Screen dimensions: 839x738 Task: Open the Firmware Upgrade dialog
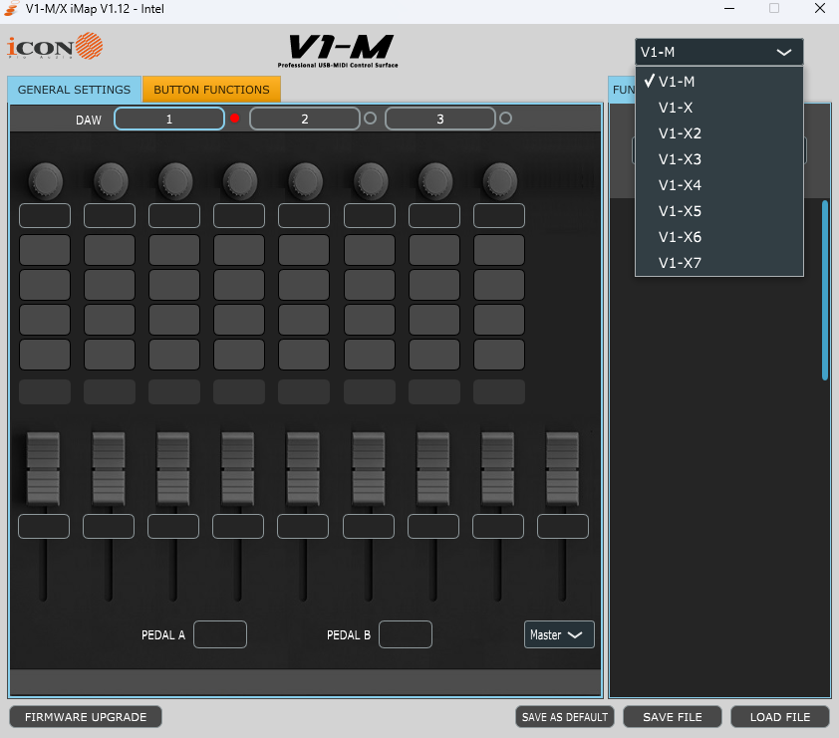pyautogui.click(x=86, y=717)
